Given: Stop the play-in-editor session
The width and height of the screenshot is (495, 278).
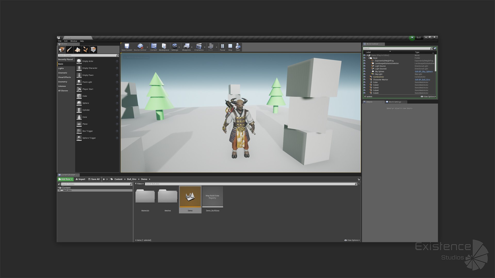Looking at the screenshot, I should click(230, 47).
